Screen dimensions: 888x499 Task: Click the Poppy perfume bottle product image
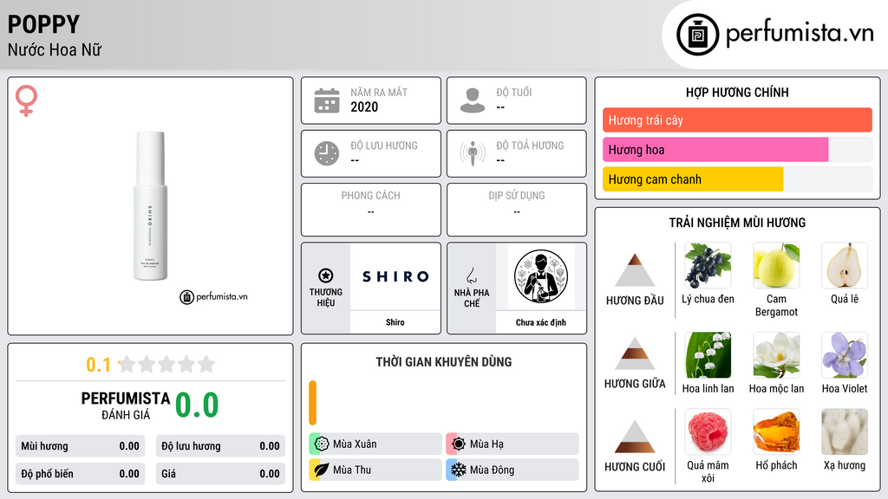151,206
